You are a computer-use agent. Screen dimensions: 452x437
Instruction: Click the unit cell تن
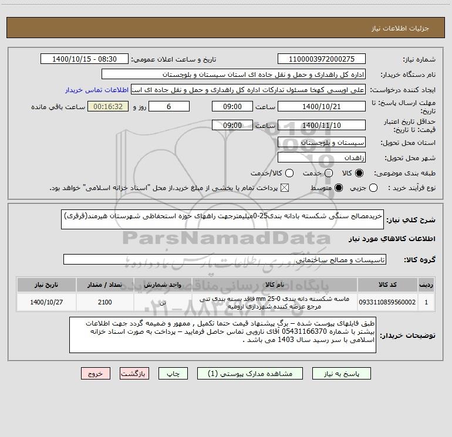(163, 302)
